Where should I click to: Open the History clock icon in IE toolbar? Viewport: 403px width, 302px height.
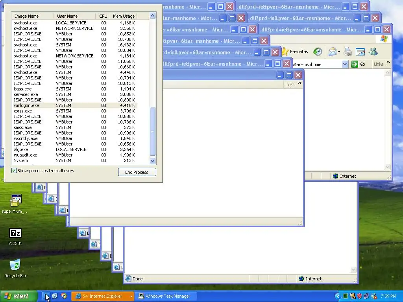tap(318, 52)
